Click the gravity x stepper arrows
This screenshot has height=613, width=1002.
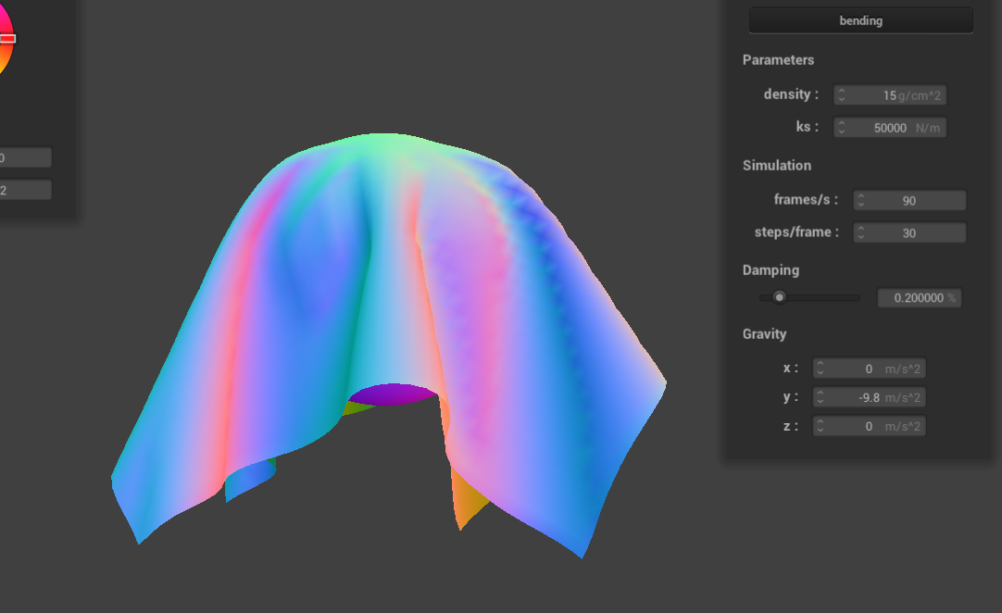(x=820, y=369)
